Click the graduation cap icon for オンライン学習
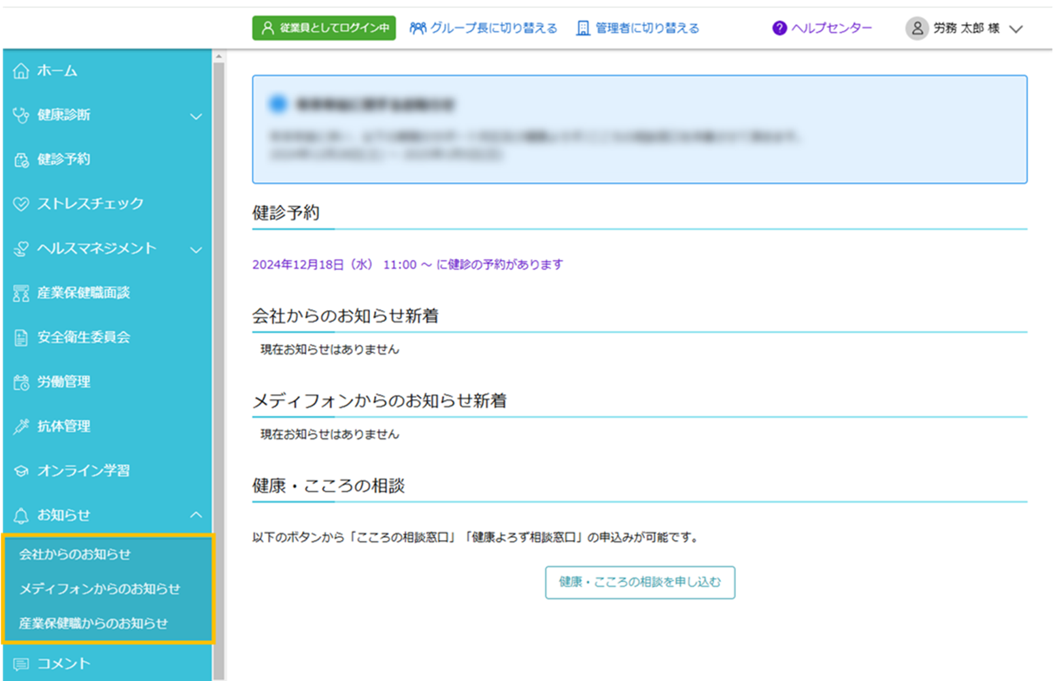Viewport: 1059px width, 681px height. pos(21,471)
